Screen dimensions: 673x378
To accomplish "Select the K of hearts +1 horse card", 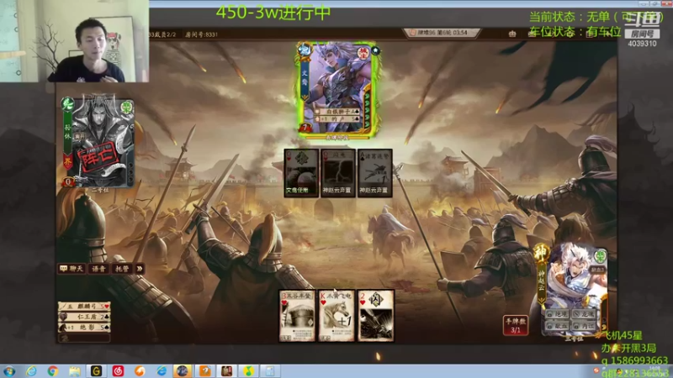I will click(336, 317).
